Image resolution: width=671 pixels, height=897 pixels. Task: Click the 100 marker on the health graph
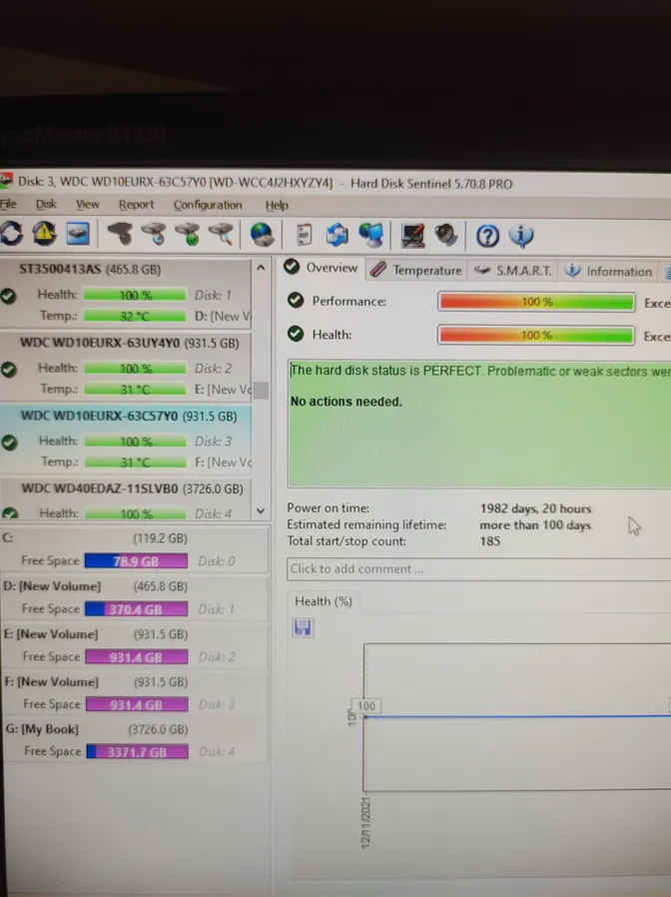pos(366,706)
